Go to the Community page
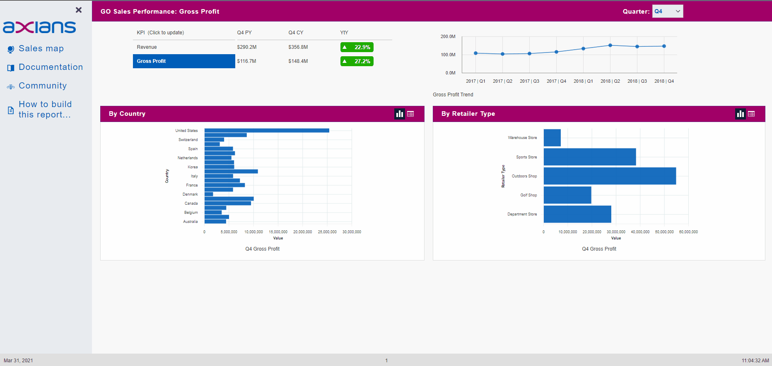The height and width of the screenshot is (366, 772). click(x=43, y=86)
